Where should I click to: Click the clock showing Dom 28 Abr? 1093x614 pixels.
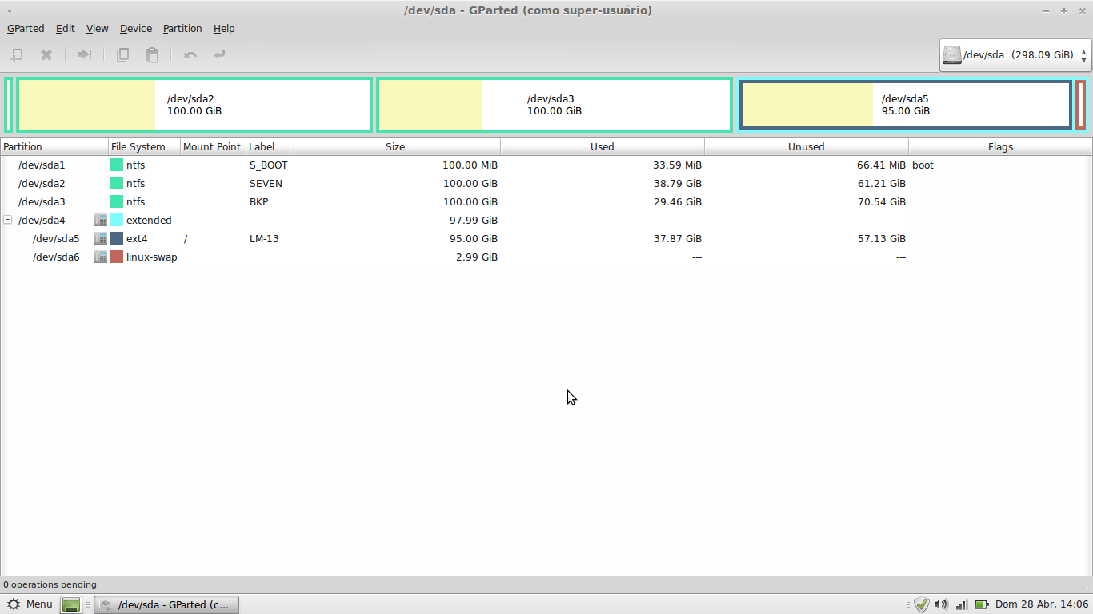[1042, 604]
